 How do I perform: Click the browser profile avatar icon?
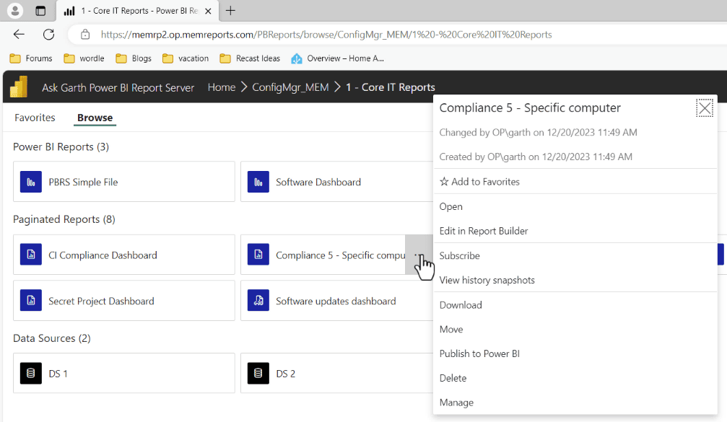[15, 11]
